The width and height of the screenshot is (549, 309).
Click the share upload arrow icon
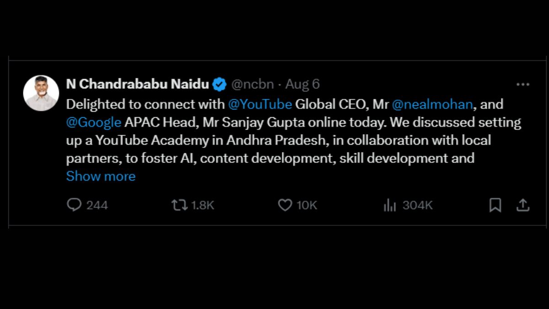click(522, 205)
